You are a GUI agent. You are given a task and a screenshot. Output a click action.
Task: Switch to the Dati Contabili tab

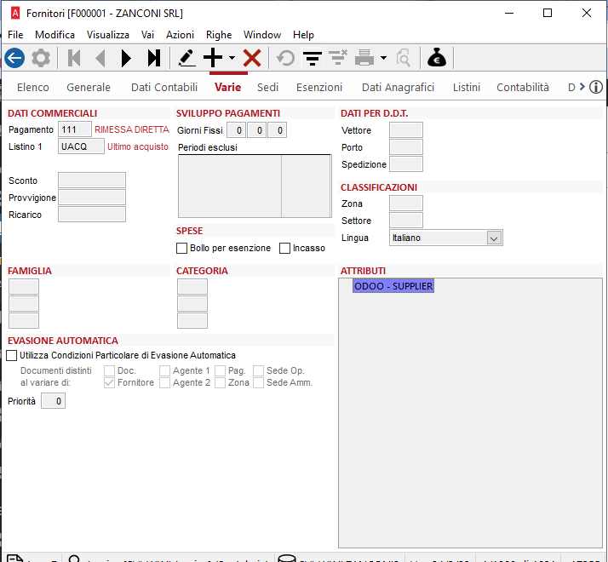pos(164,87)
